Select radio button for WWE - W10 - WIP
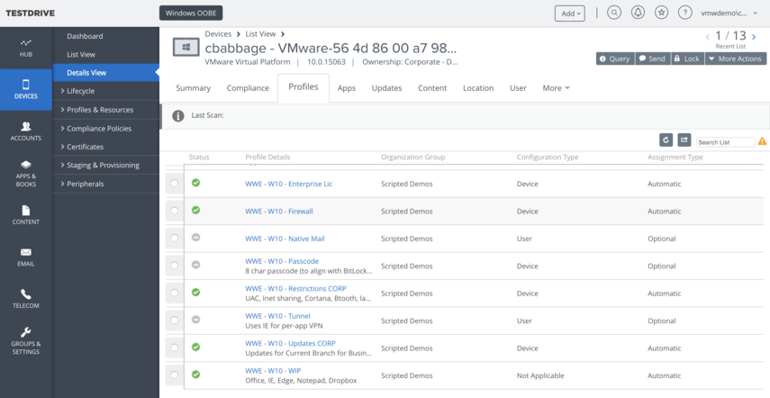 tap(174, 376)
